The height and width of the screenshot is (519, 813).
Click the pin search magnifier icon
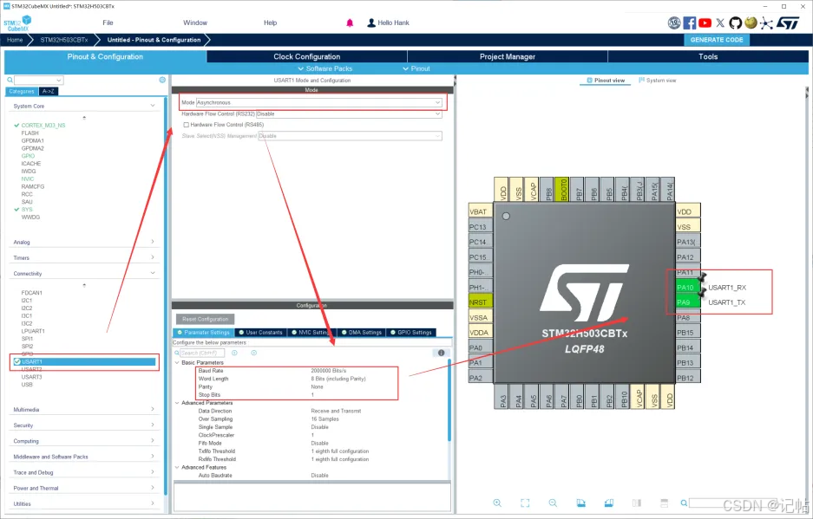(684, 503)
